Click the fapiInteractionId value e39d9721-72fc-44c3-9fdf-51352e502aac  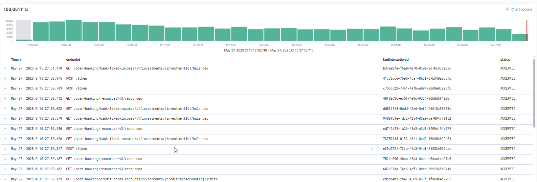click(417, 149)
